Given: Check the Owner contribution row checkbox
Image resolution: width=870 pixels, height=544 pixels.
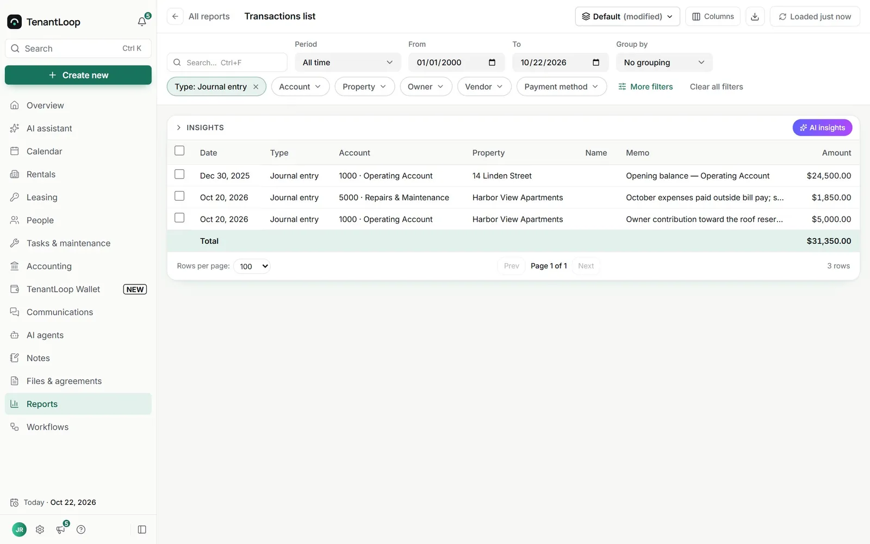Looking at the screenshot, I should tap(179, 218).
